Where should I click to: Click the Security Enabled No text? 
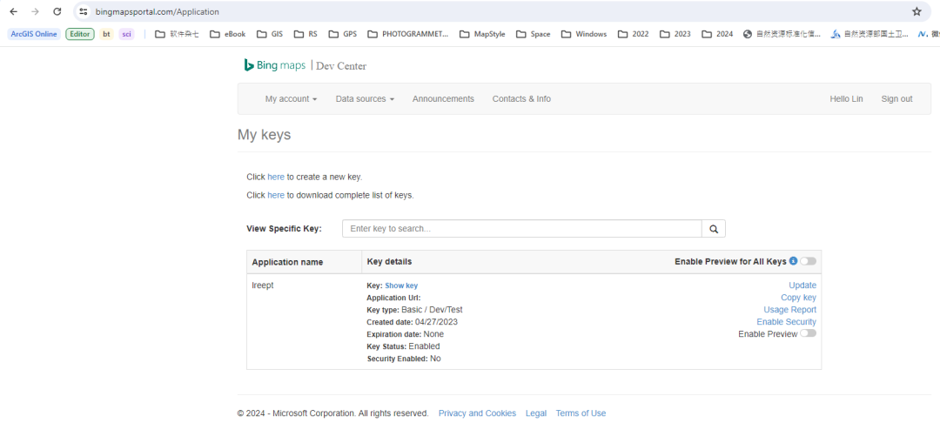404,359
